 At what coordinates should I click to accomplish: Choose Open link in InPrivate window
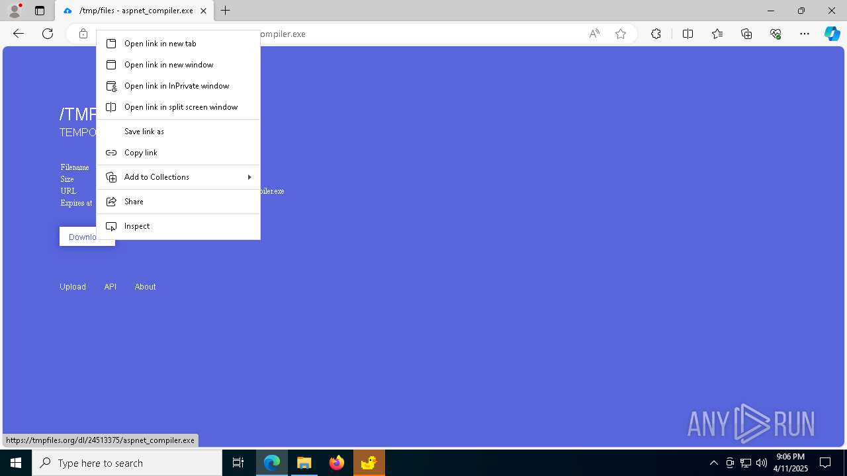pyautogui.click(x=178, y=86)
